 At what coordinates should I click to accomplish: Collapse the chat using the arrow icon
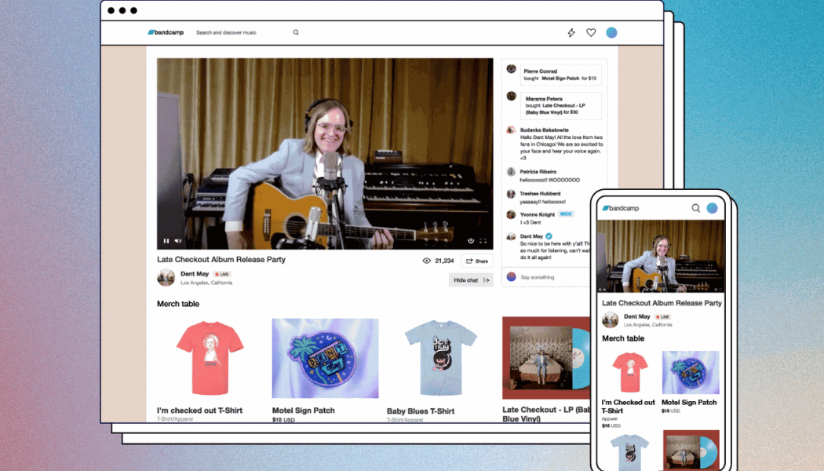tap(487, 280)
